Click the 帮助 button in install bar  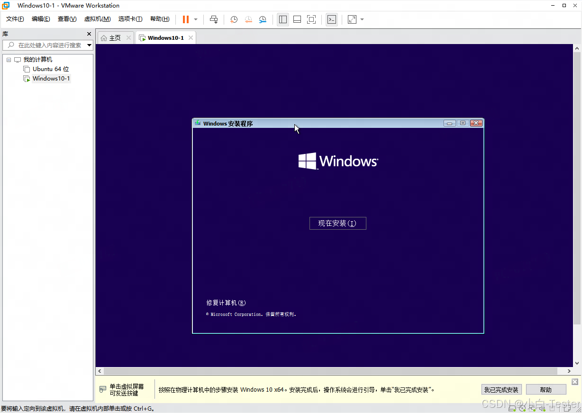(x=546, y=390)
